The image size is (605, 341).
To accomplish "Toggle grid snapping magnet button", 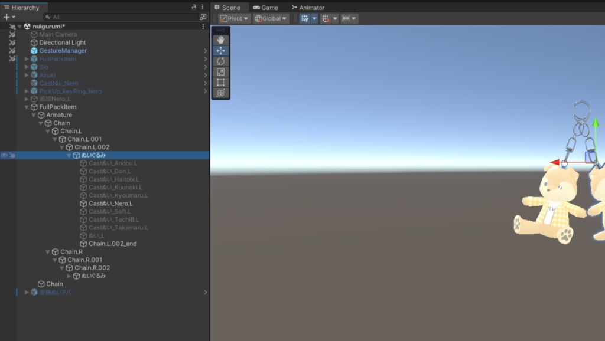I will click(x=326, y=18).
